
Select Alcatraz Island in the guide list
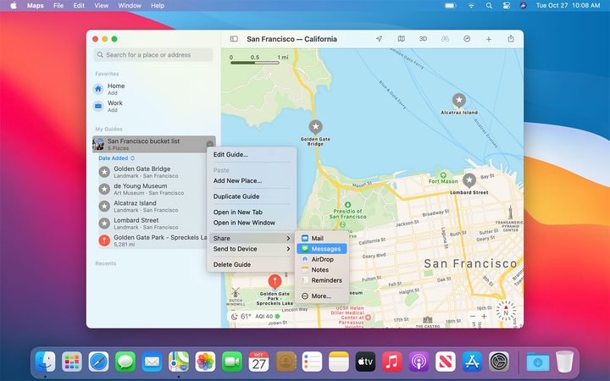[152, 206]
